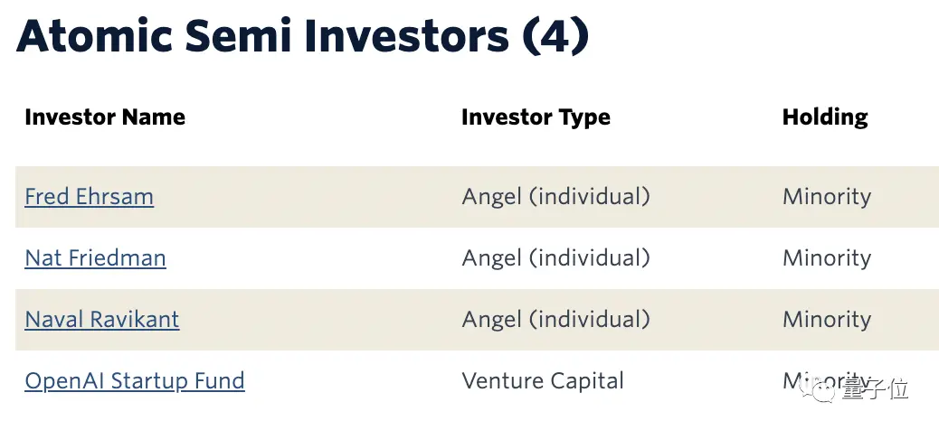The width and height of the screenshot is (939, 430).
Task: Click the '(4)' investor count in the heading
Action: [x=554, y=36]
